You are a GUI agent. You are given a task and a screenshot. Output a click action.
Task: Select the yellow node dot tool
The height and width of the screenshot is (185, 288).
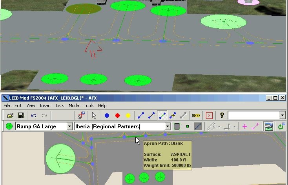pos(128,115)
